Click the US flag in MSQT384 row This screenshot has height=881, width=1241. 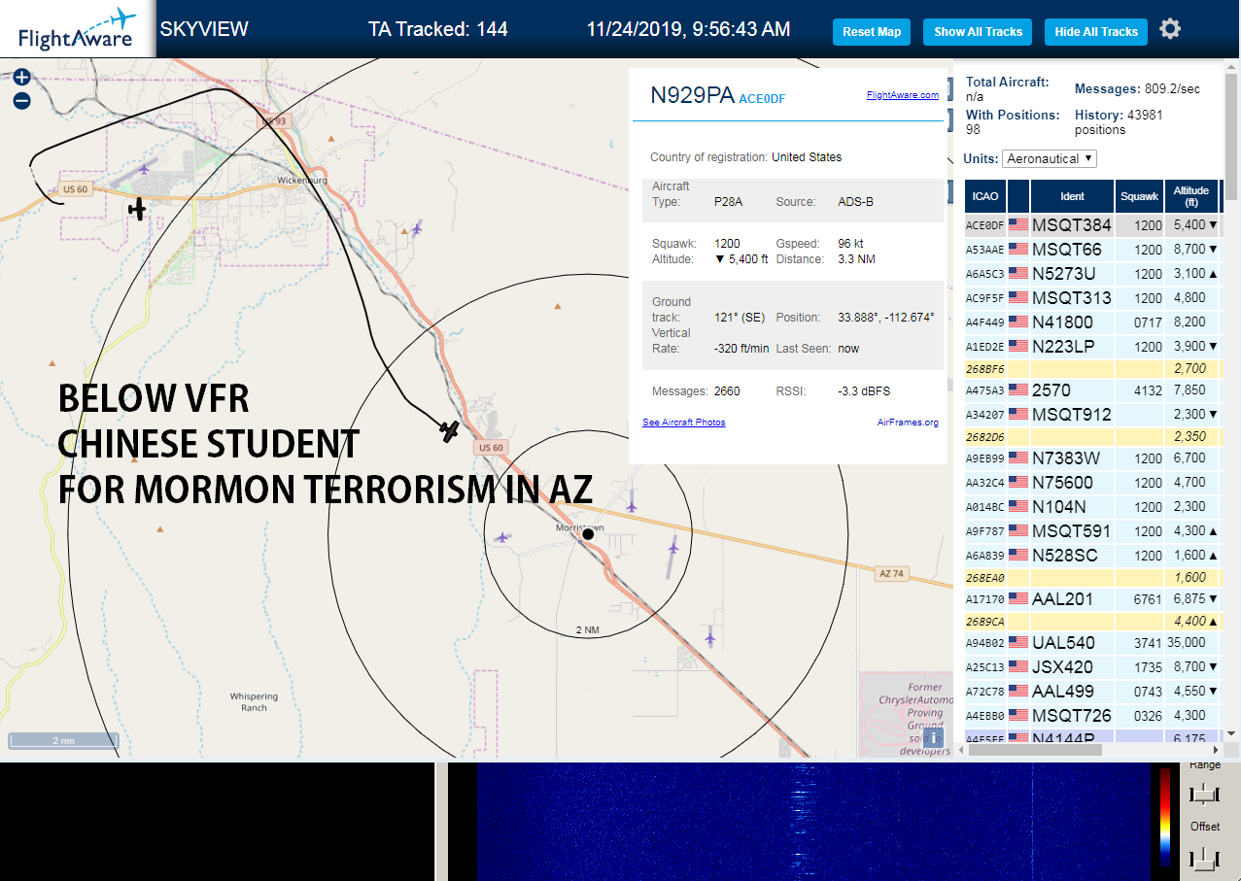click(x=1018, y=225)
